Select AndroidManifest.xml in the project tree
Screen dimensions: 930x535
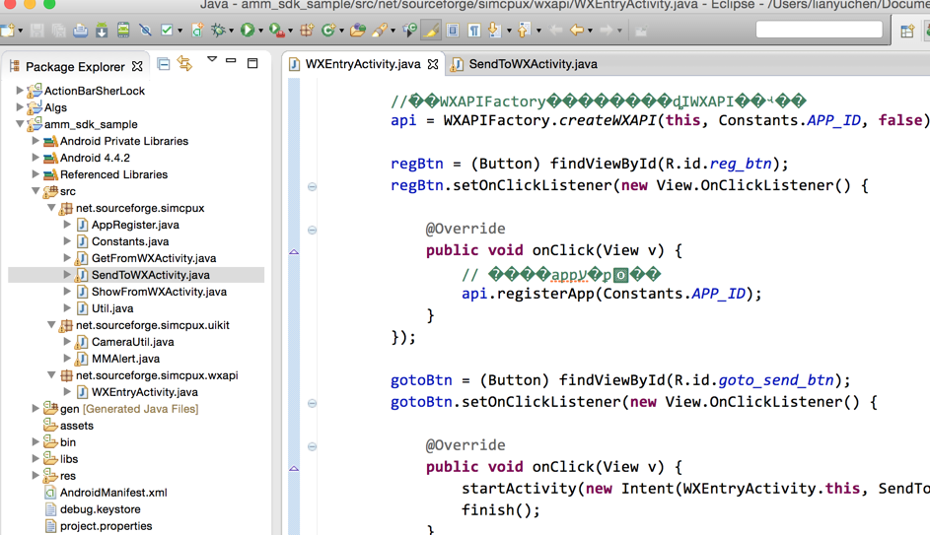coord(112,493)
